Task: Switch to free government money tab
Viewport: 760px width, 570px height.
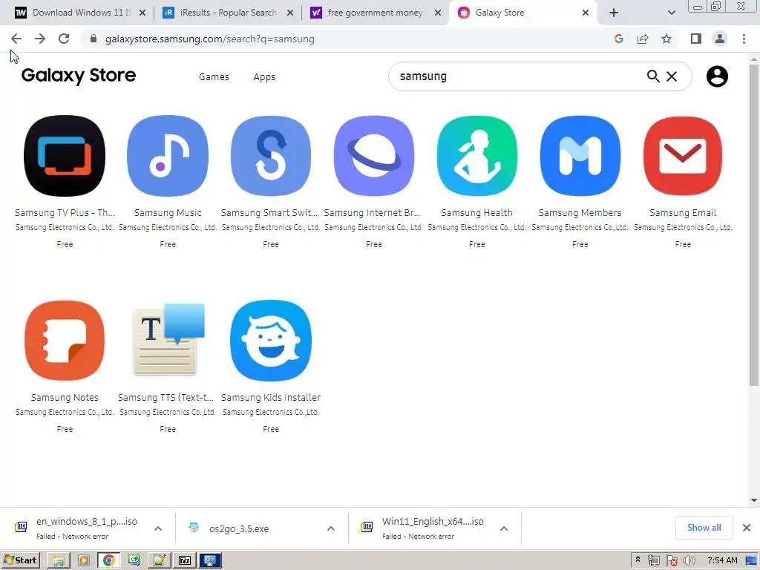Action: coord(375,13)
